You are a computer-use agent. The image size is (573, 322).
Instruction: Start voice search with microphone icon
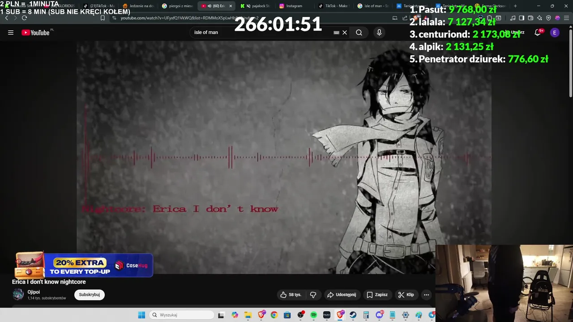click(x=379, y=33)
